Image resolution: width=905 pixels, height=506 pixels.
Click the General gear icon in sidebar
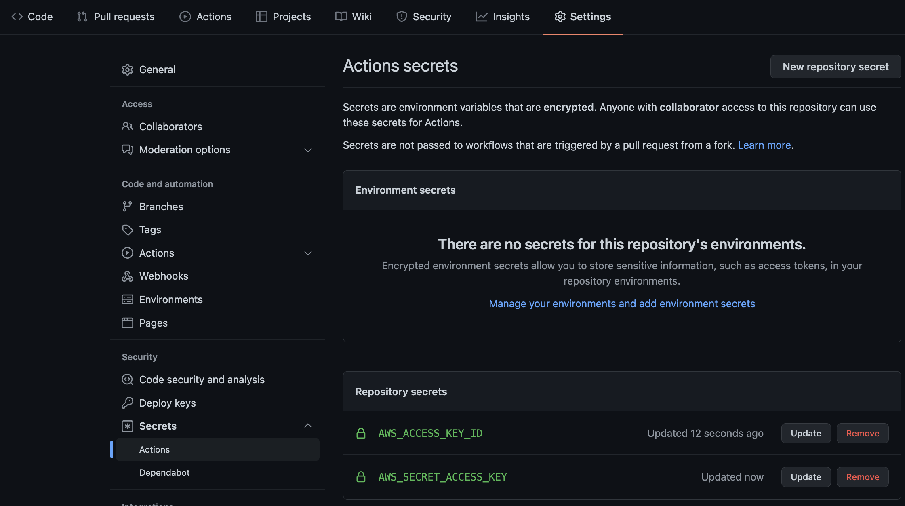point(127,70)
